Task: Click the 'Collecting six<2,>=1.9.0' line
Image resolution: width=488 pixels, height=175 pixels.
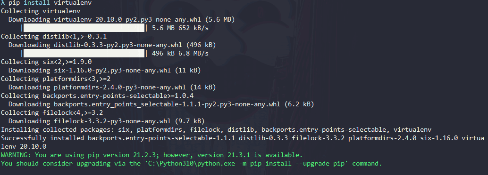Action: click(x=46, y=62)
